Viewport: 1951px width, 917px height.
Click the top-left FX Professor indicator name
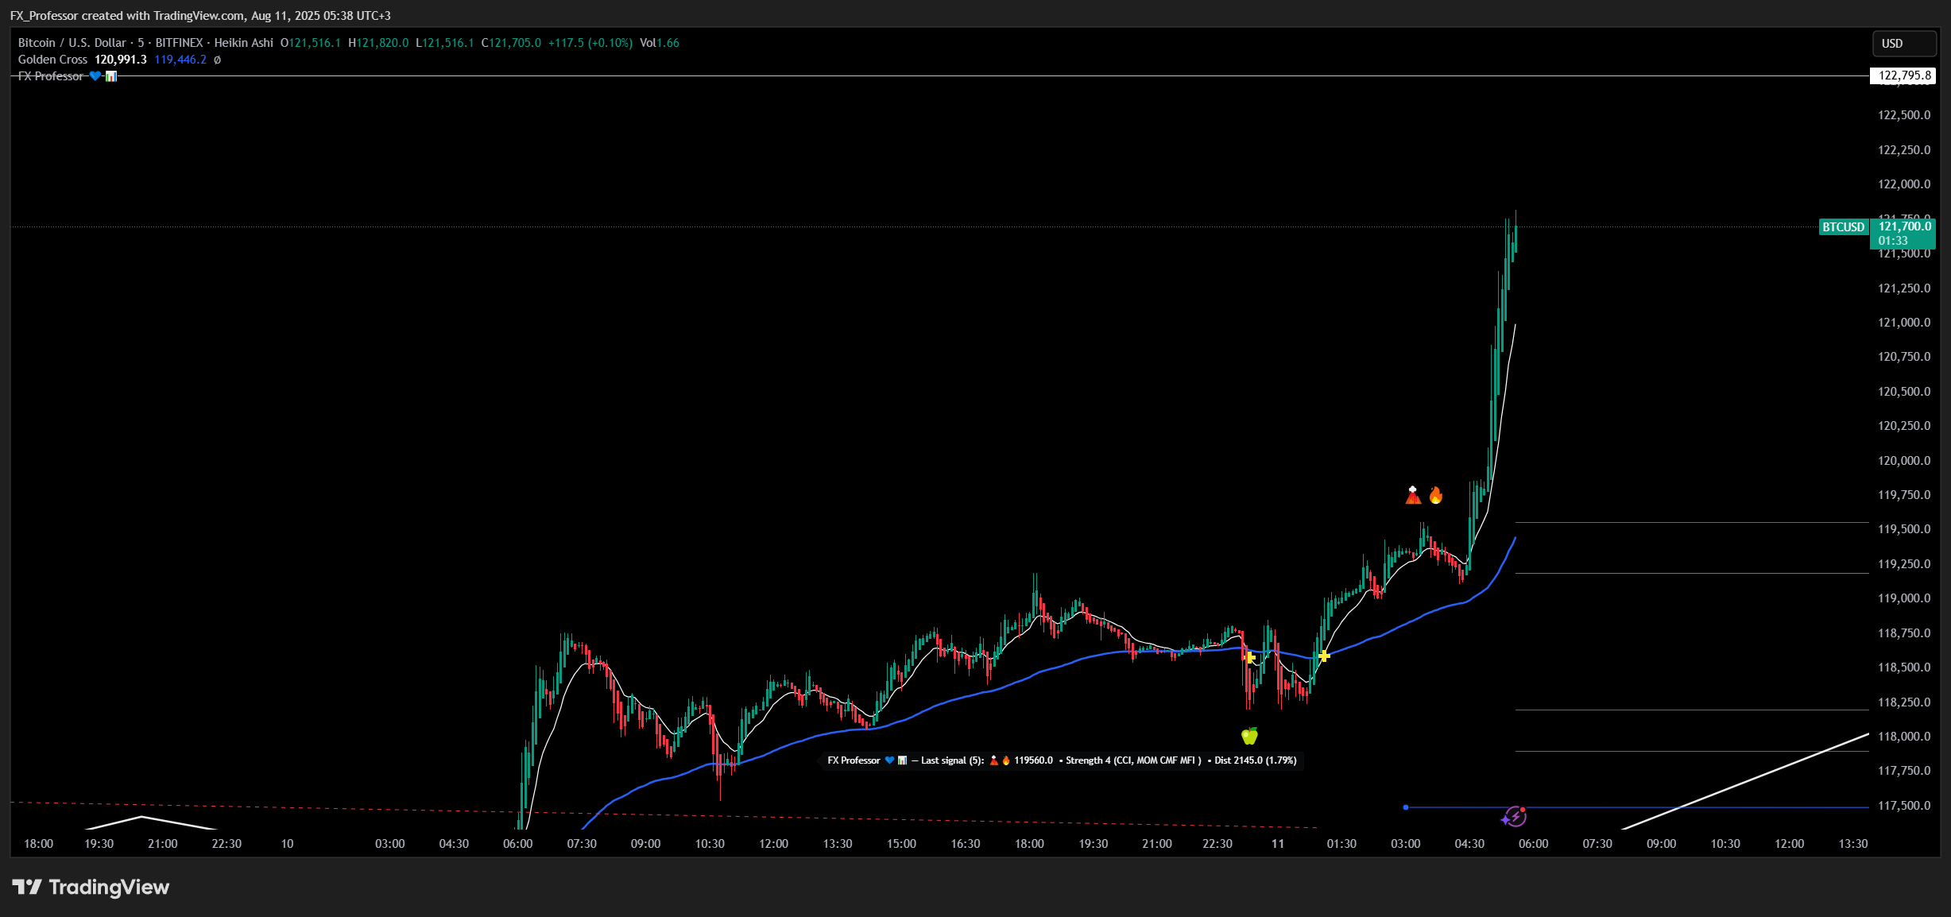click(51, 76)
